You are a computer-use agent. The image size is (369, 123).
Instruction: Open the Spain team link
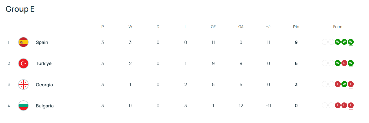[x=42, y=42]
